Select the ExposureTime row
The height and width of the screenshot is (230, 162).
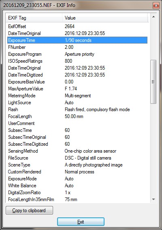77,40
